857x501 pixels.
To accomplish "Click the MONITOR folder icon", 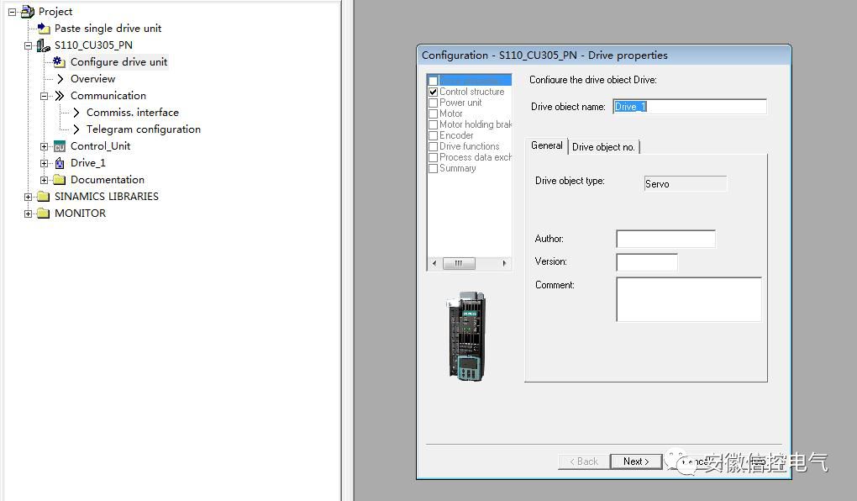I will (43, 214).
